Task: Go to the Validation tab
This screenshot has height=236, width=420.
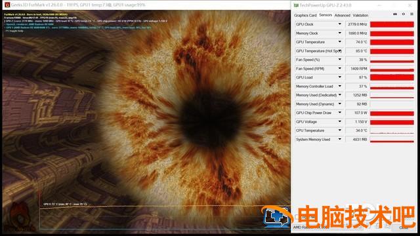Action: (360, 15)
